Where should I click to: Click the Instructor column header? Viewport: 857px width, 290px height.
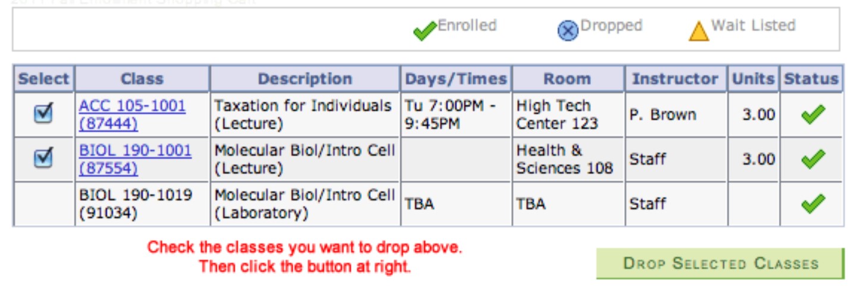[x=675, y=79]
